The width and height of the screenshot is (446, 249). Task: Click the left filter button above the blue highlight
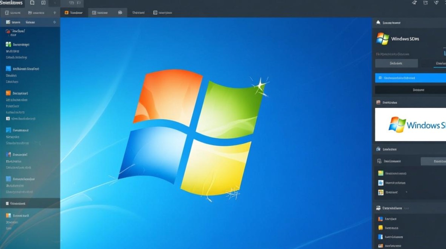pyautogui.click(x=397, y=63)
